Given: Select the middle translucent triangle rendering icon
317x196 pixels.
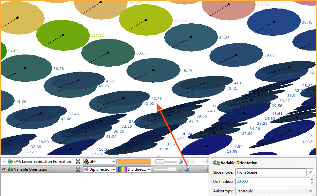Looking at the screenshot, I should (187, 162).
